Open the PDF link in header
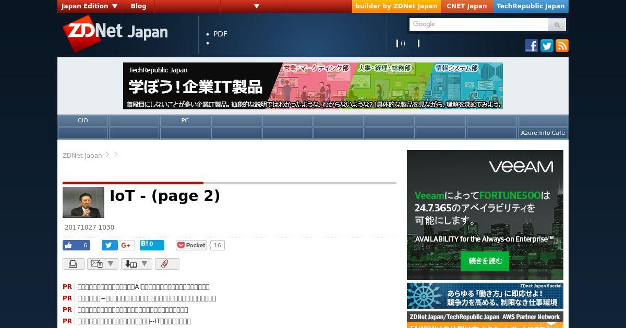Viewport: 626px width, 328px height. point(220,34)
